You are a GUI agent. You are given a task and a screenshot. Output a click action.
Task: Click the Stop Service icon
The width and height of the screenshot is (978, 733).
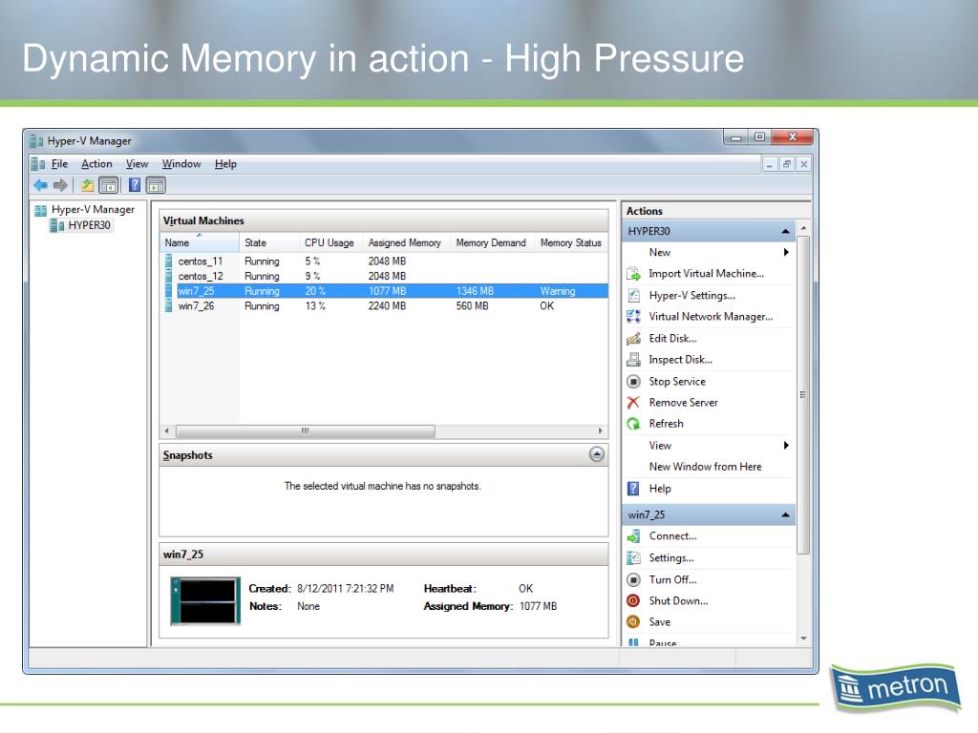633,382
